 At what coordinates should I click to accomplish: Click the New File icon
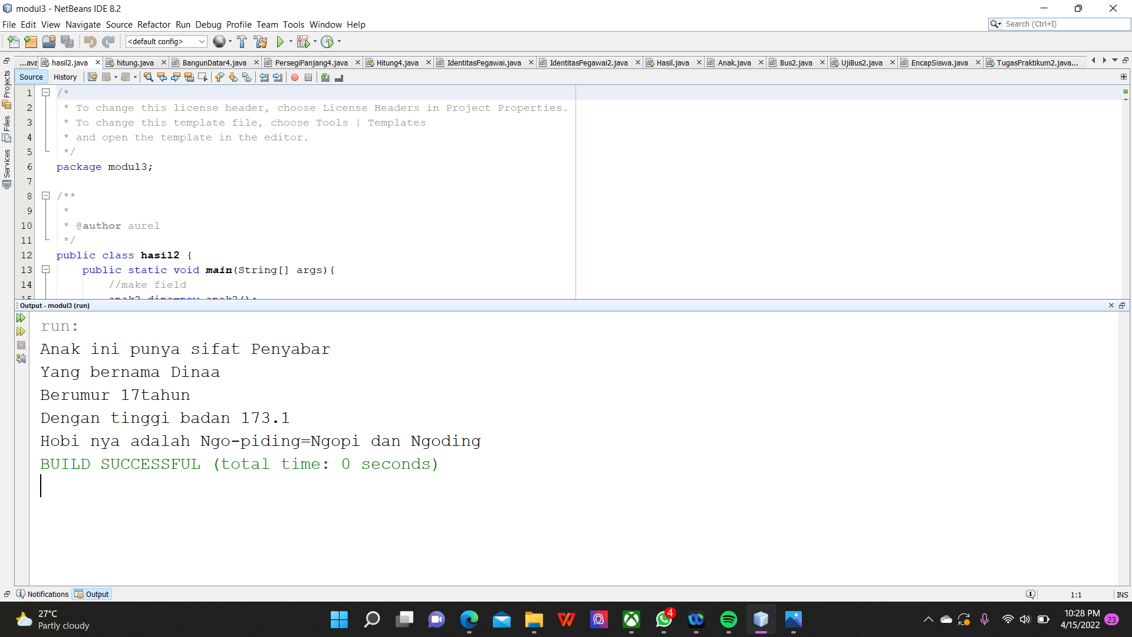pos(13,41)
